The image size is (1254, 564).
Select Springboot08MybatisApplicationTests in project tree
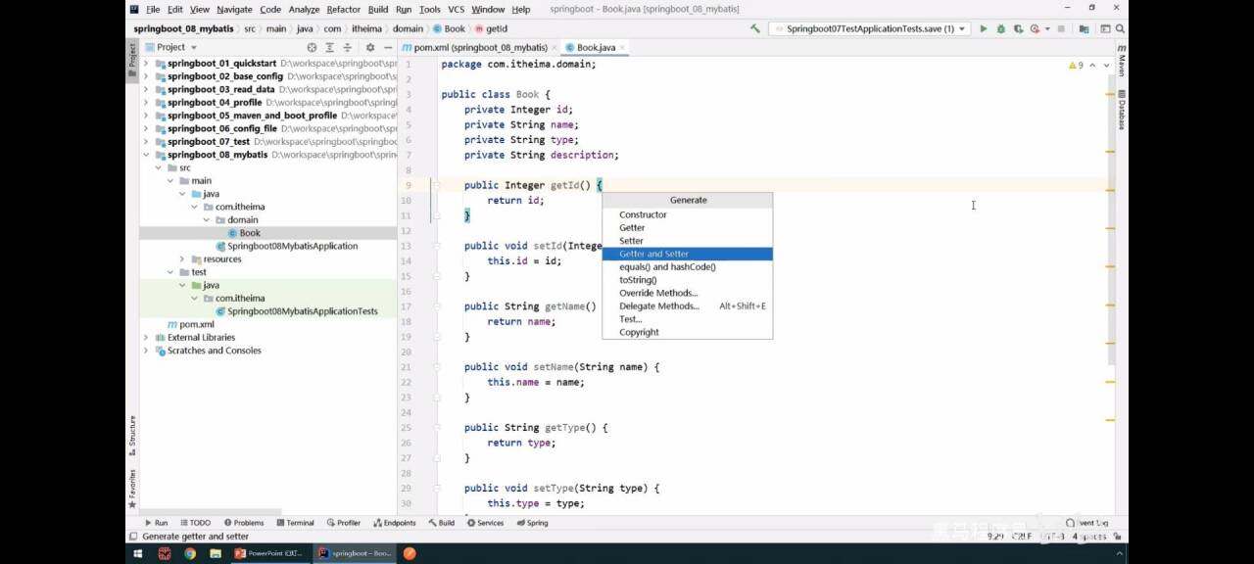coord(302,311)
